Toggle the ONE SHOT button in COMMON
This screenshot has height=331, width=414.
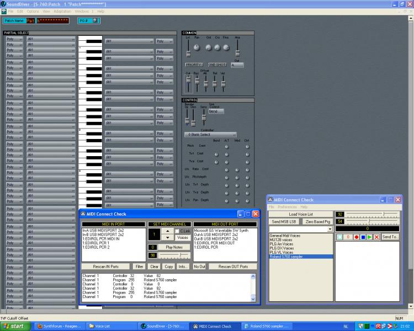coord(217,65)
